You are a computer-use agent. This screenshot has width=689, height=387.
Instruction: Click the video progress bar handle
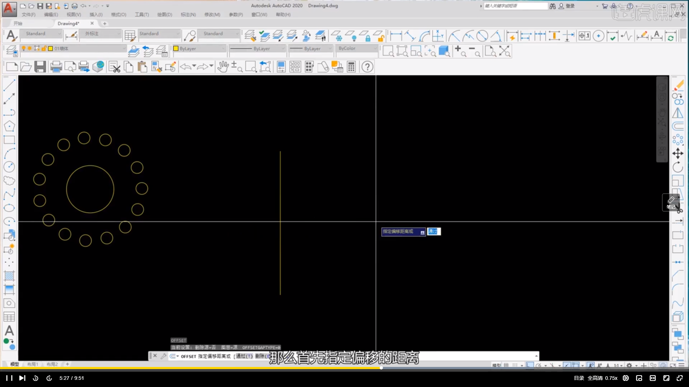[x=381, y=368]
